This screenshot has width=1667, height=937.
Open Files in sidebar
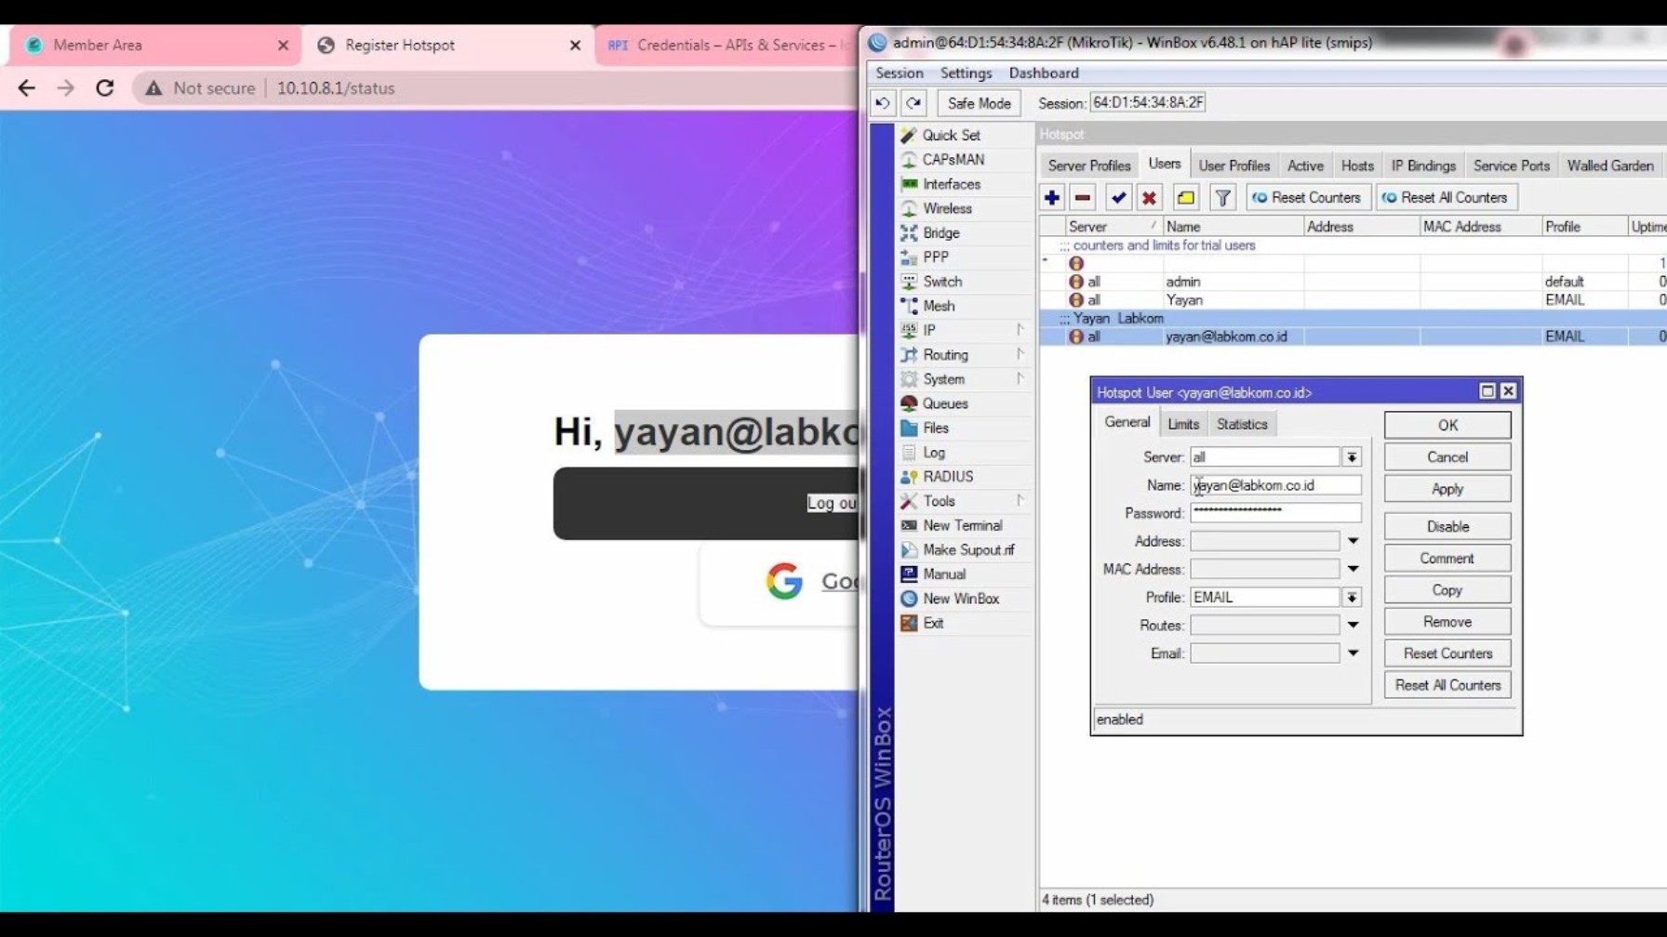[935, 429]
